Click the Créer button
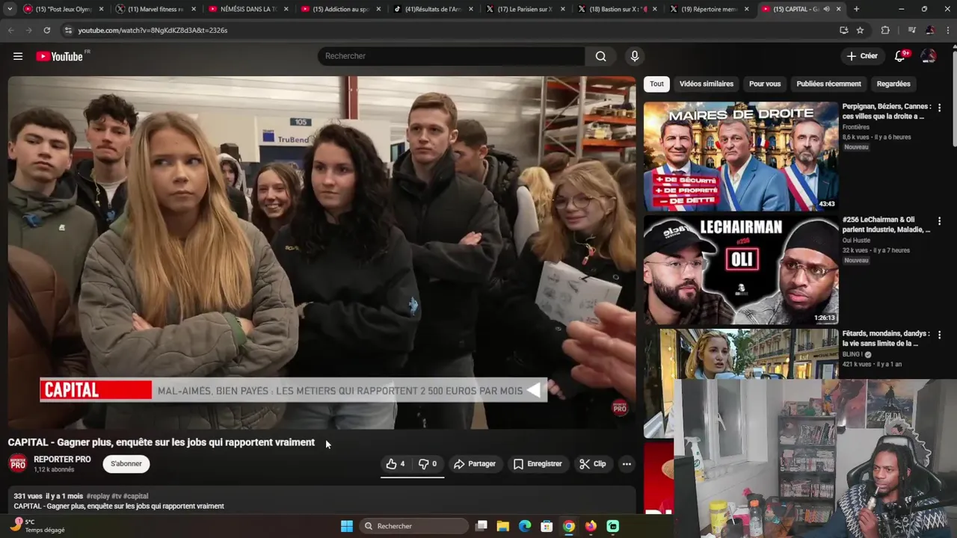Image resolution: width=957 pixels, height=538 pixels. click(862, 56)
